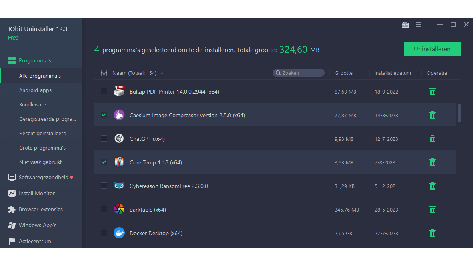Open the Android-apps category
The image size is (473, 266).
[x=35, y=90]
